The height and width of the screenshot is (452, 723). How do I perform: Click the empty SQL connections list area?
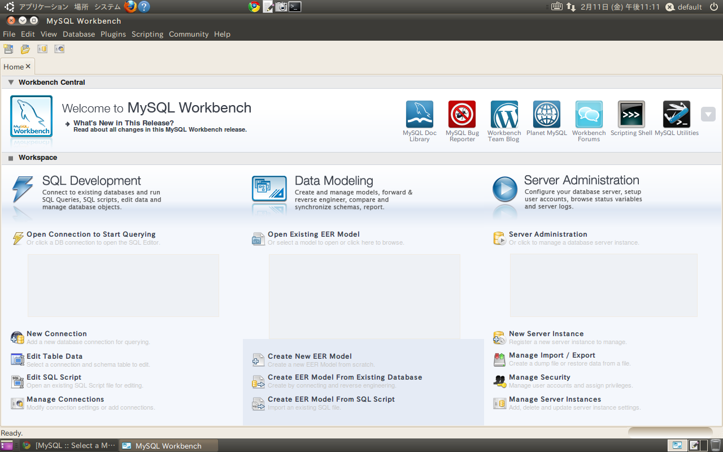click(123, 285)
